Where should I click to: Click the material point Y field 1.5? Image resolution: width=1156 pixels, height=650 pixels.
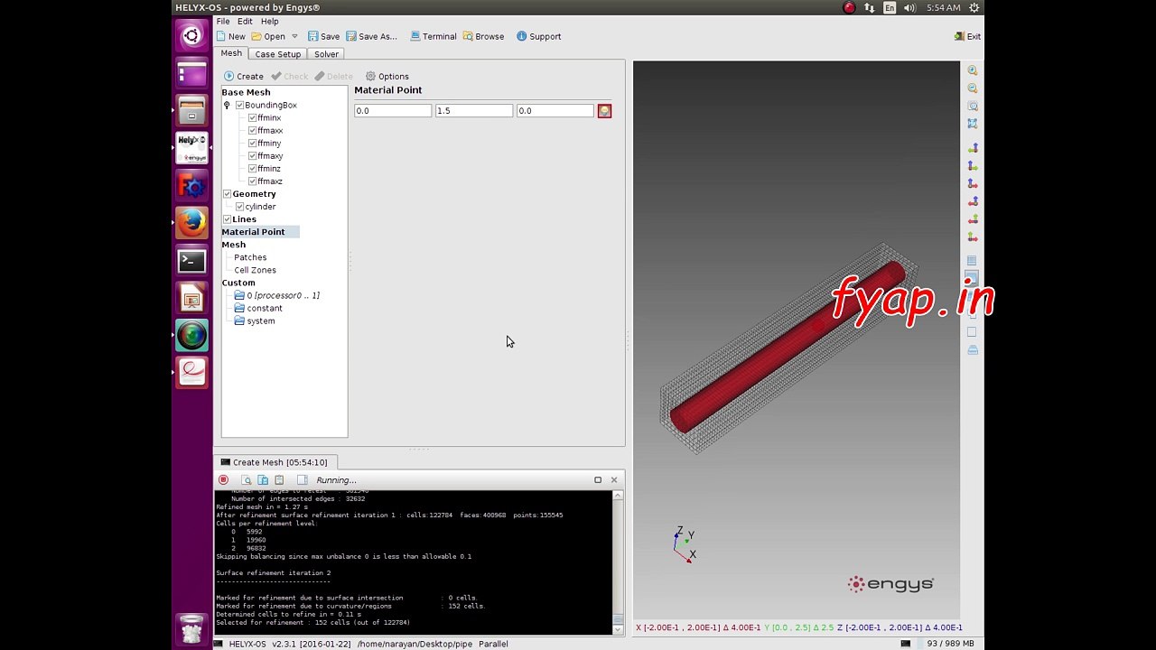click(x=474, y=111)
